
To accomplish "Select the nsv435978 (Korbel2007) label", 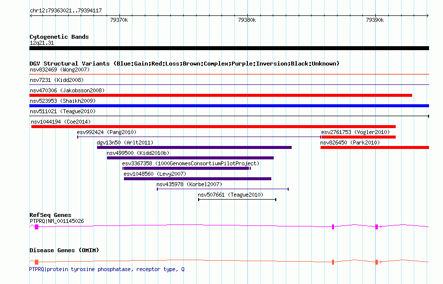I will tap(189, 184).
